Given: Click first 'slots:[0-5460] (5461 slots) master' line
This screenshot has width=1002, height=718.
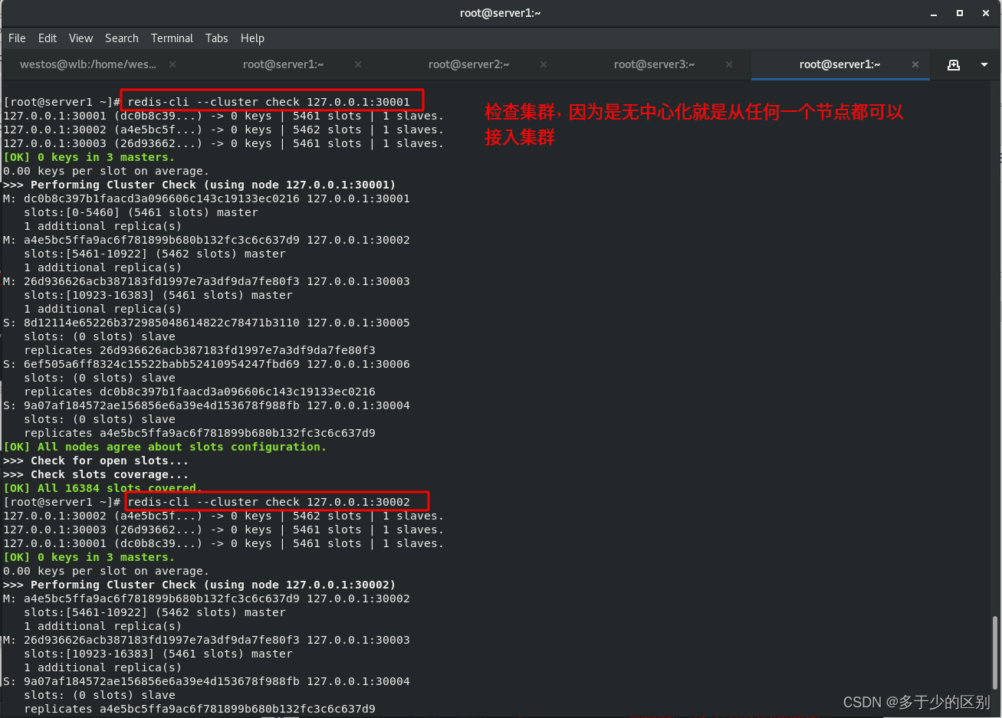Looking at the screenshot, I should click(141, 212).
